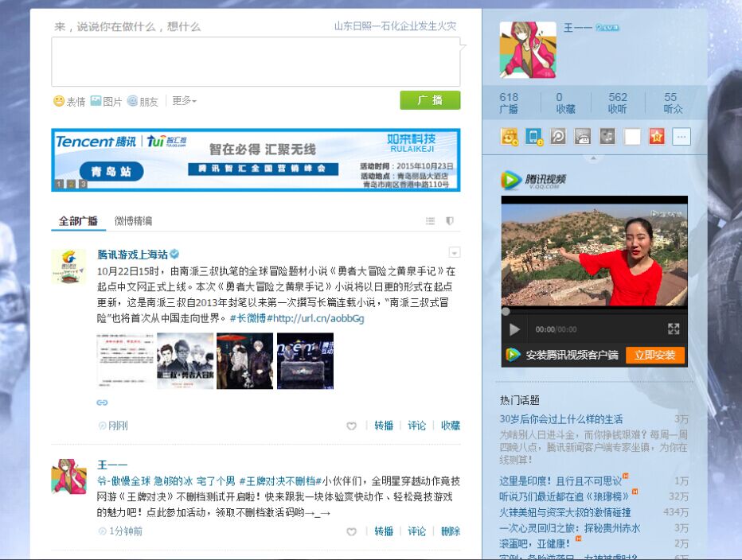Click the video progress bar handle
Screen dimensions: 742x560
coord(506,311)
